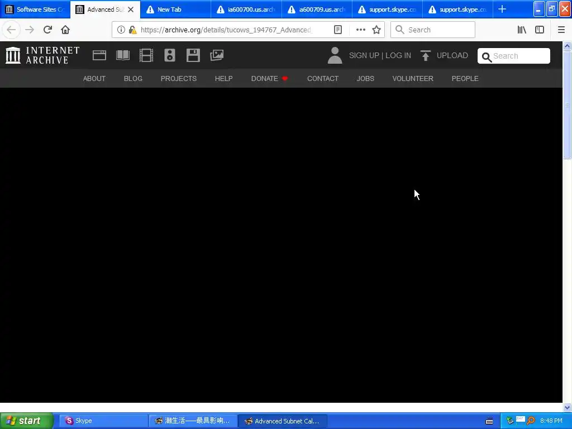Image resolution: width=572 pixels, height=429 pixels.
Task: Click the address bar URL
Action: [x=226, y=30]
